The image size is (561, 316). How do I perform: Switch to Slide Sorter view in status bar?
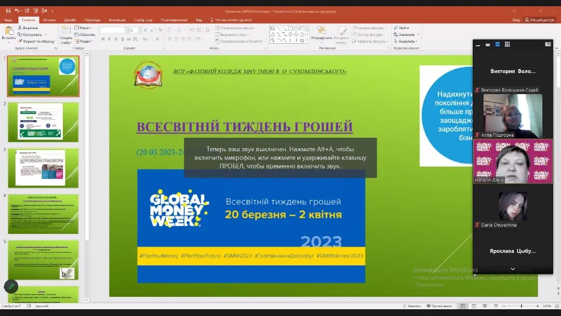[473, 306]
